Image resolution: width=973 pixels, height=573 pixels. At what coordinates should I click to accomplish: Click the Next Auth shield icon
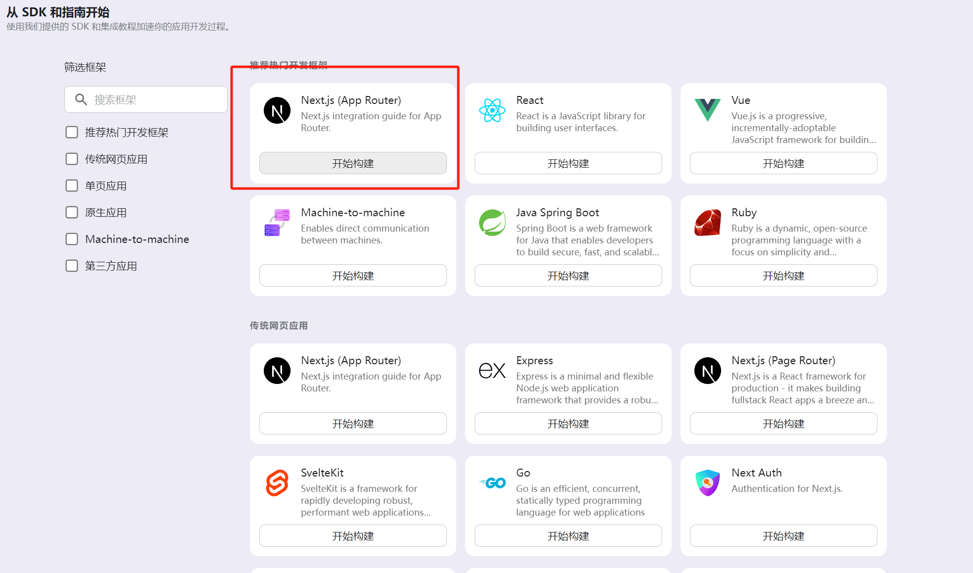708,483
